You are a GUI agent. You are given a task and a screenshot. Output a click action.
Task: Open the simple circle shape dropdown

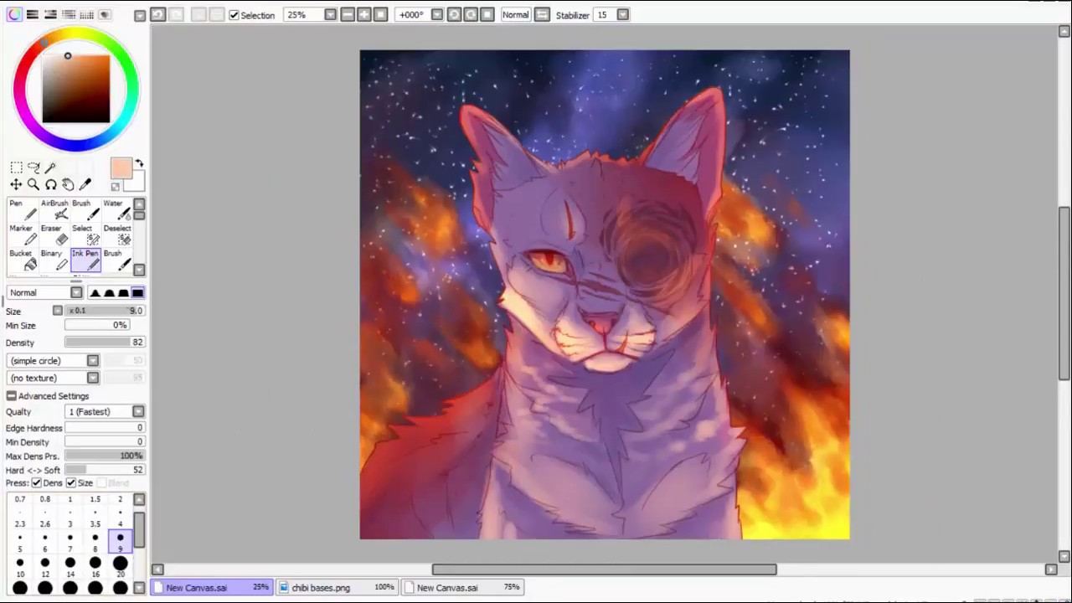point(93,361)
